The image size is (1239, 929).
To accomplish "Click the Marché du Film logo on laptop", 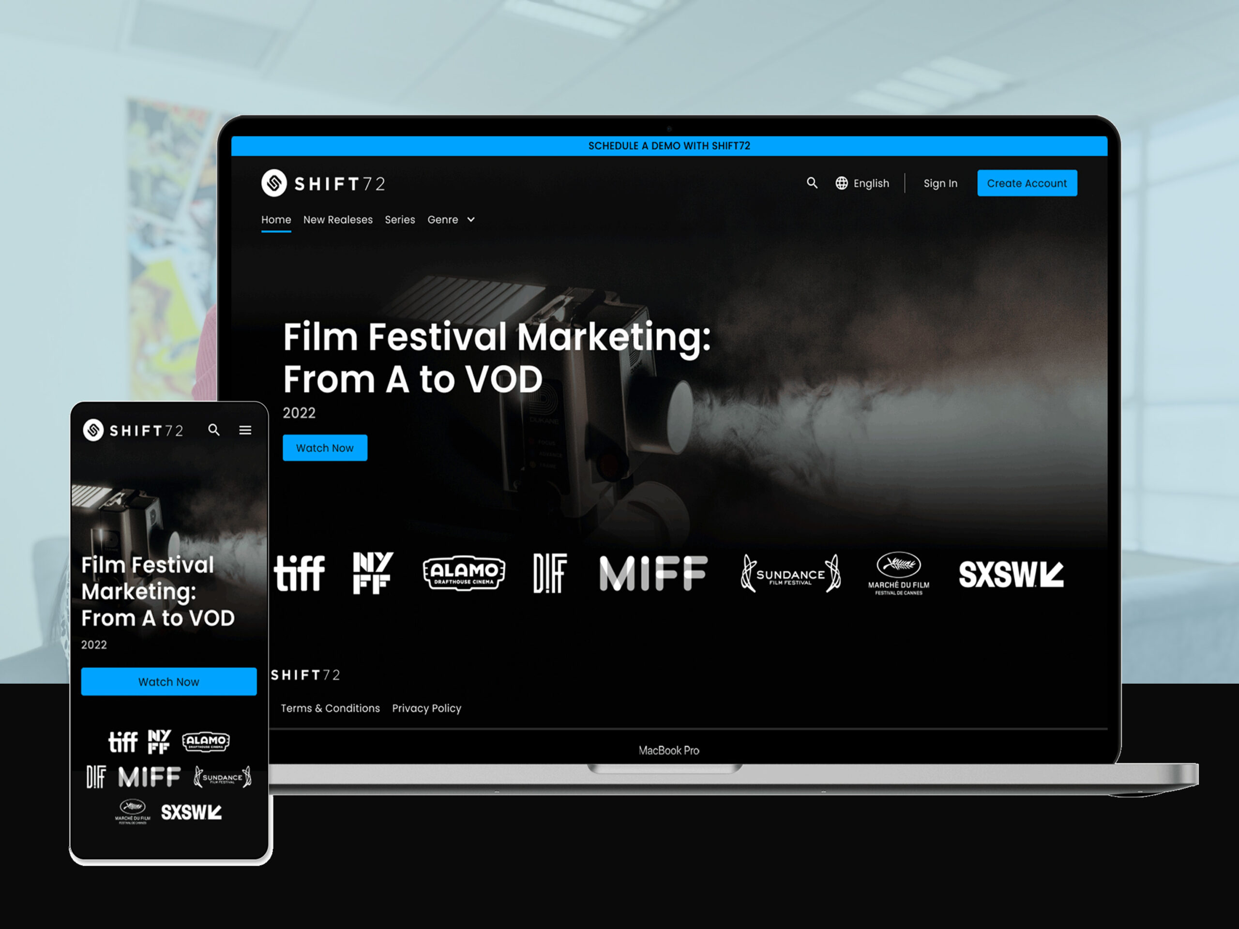I will (x=898, y=573).
